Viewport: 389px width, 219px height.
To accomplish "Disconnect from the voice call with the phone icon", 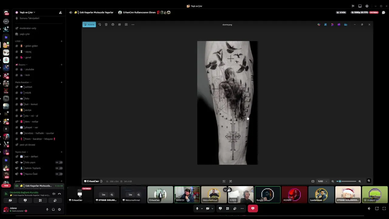I will (x=59, y=194).
